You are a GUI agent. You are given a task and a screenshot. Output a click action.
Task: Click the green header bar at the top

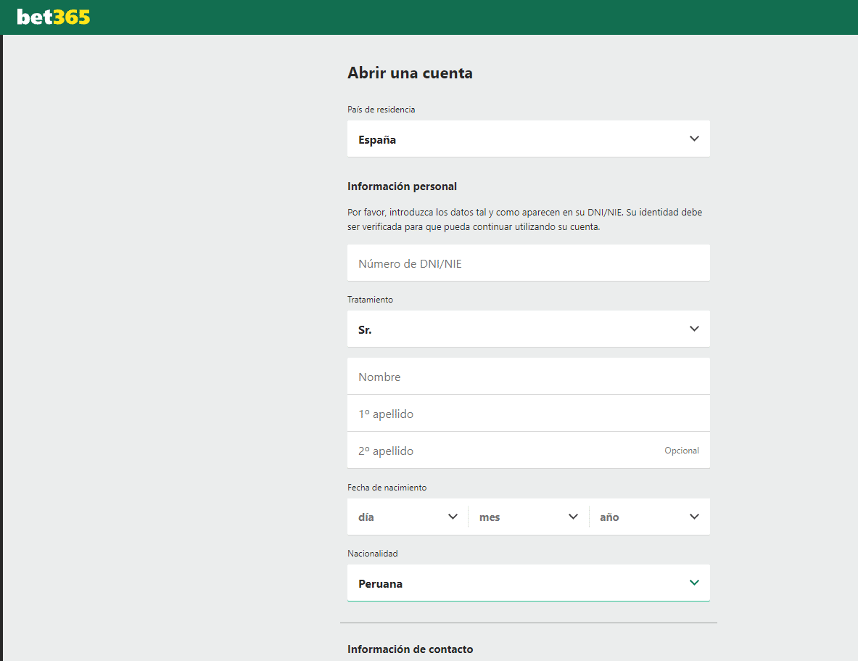[435, 16]
